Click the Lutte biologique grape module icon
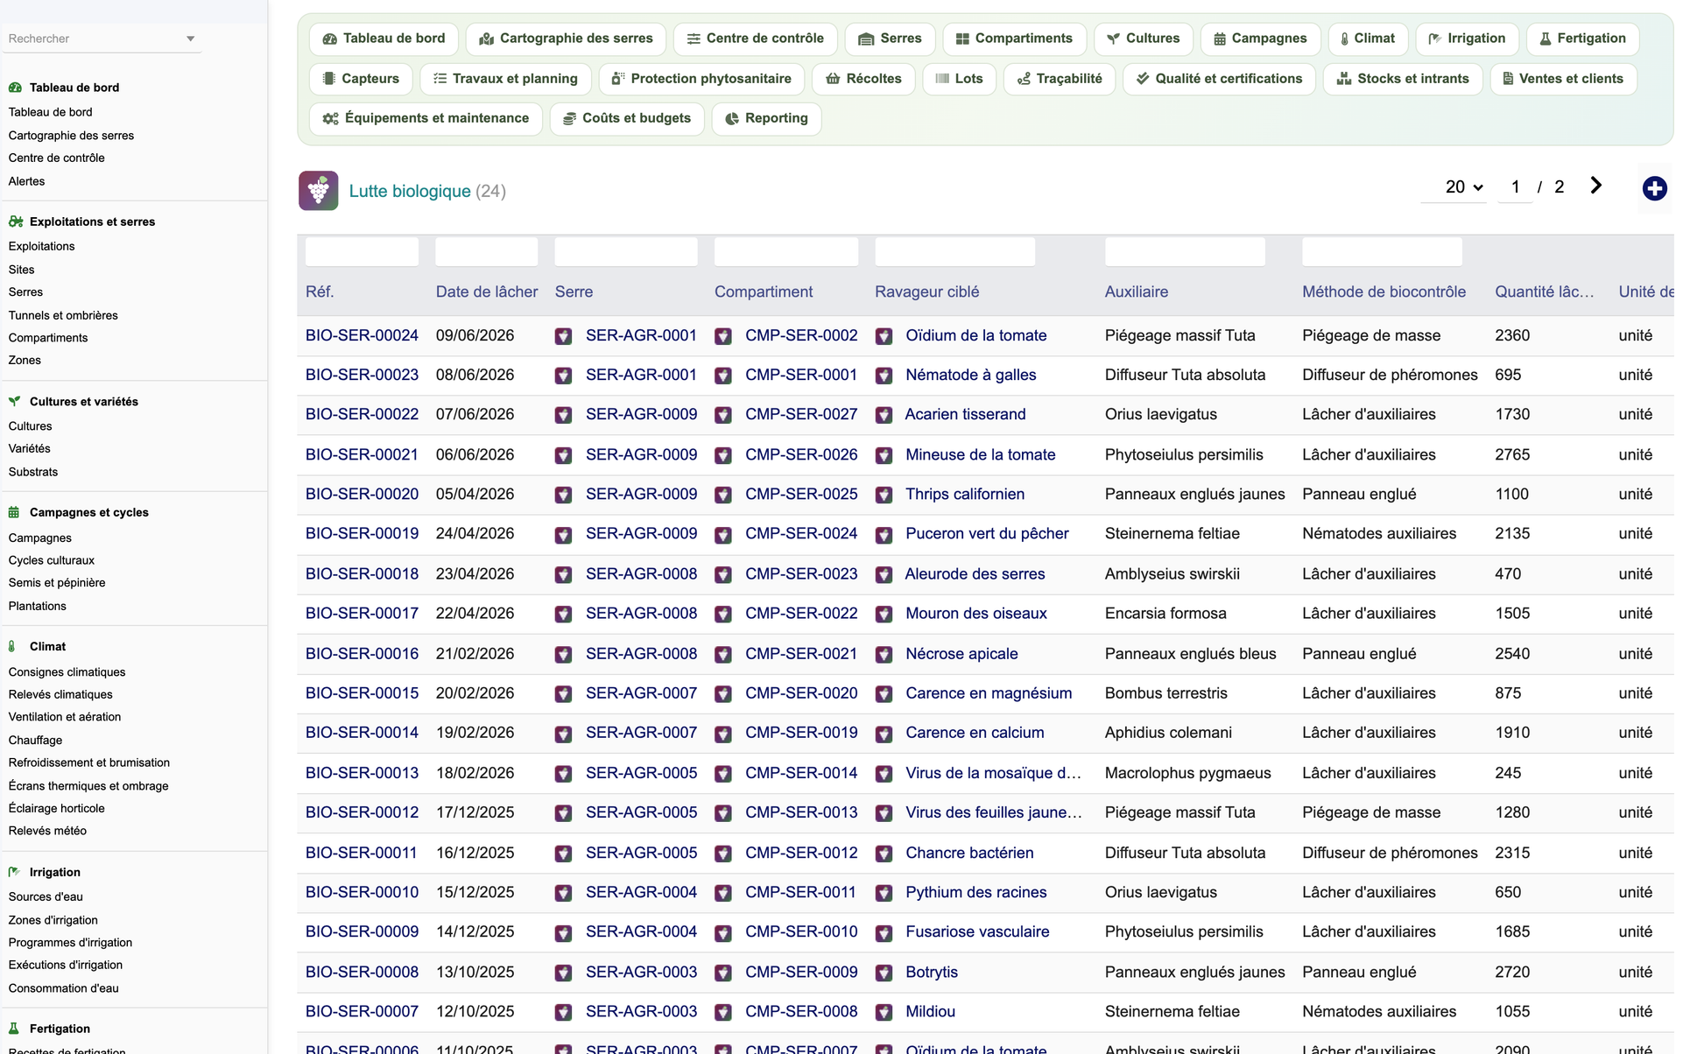The width and height of the screenshot is (1704, 1054). click(319, 191)
